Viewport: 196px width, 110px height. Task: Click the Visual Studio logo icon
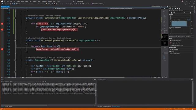tap(2, 1)
